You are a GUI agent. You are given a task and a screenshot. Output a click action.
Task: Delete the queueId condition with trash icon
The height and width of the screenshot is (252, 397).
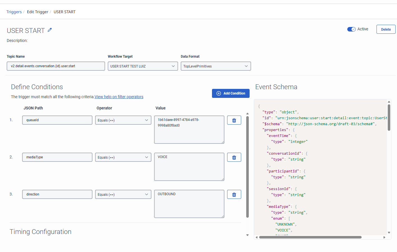(x=234, y=120)
